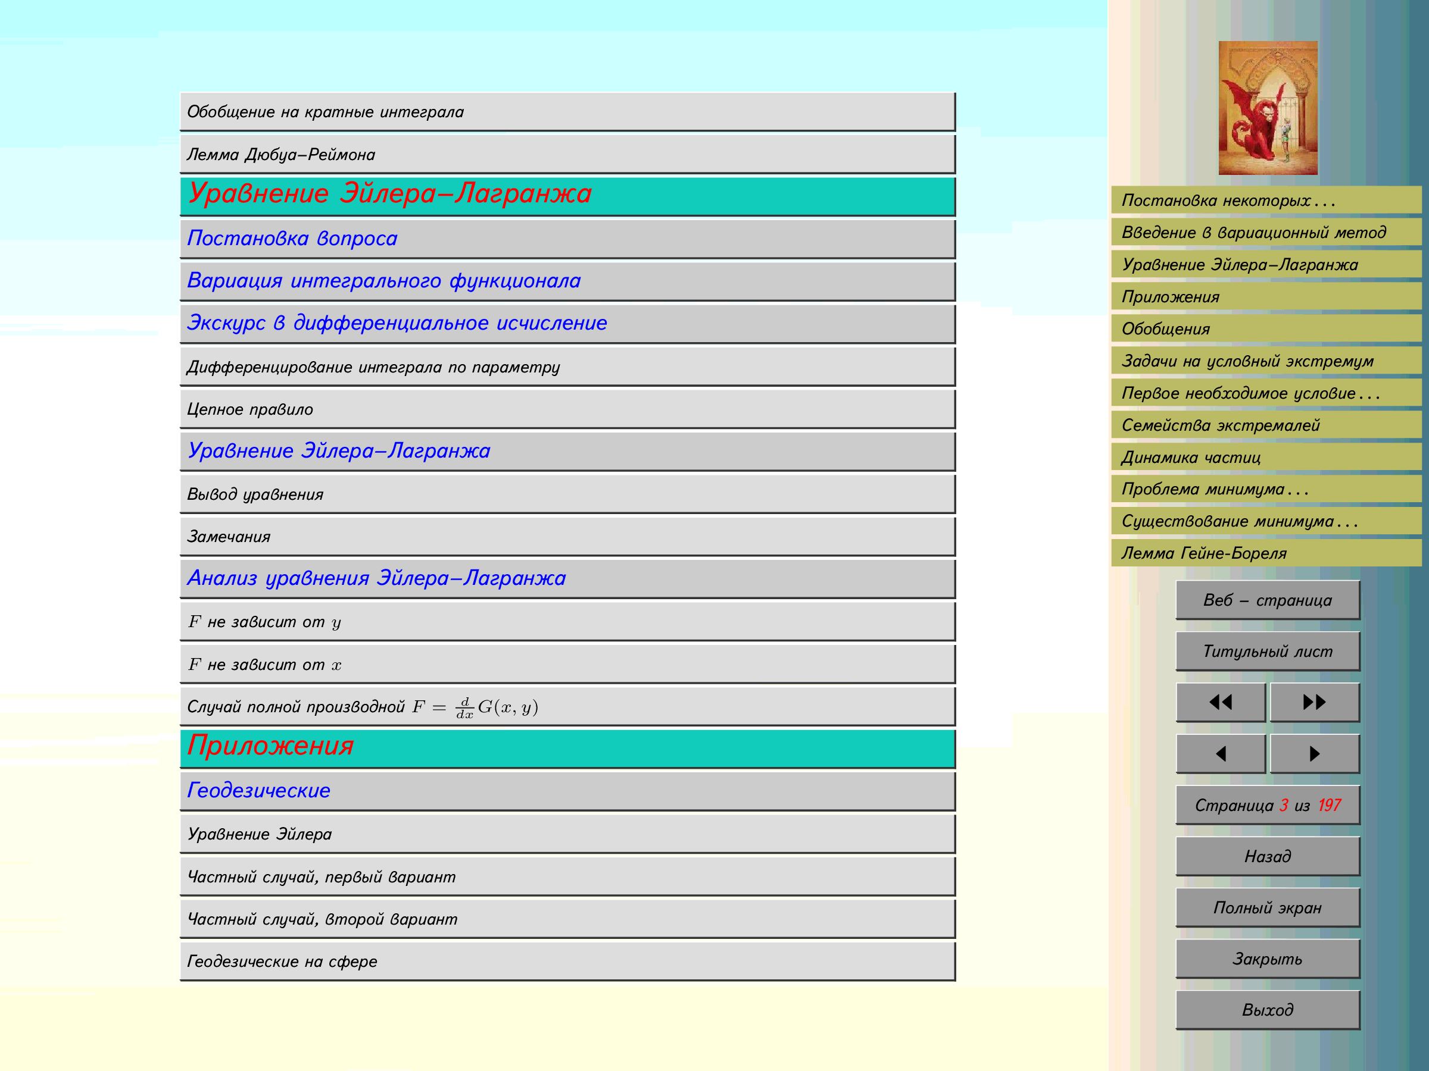
Task: Go to next page with right arrow
Action: click(x=1314, y=753)
